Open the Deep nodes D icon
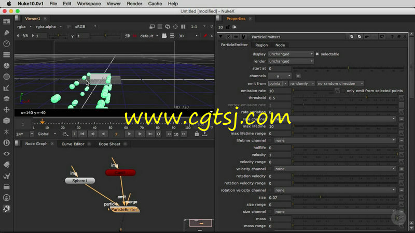 [x=7, y=143]
